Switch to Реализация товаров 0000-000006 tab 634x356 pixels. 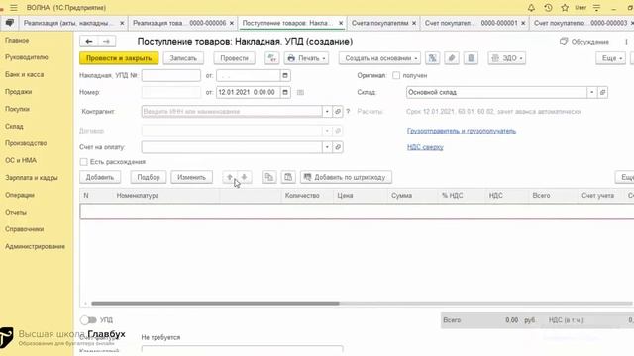179,23
